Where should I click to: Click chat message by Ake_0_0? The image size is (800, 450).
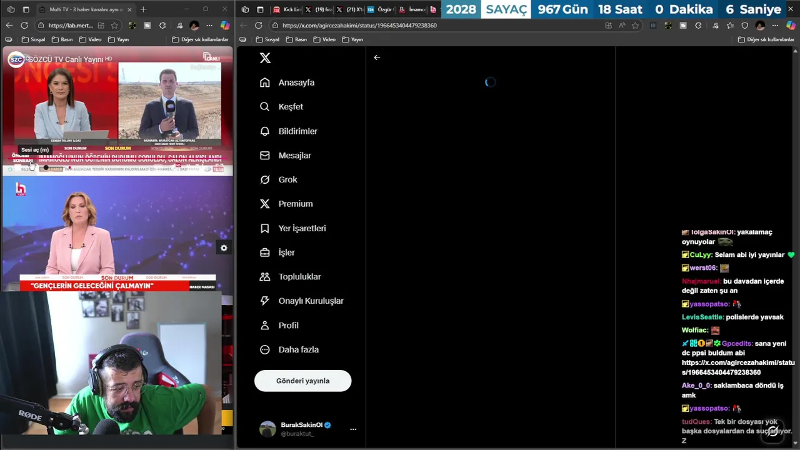coord(732,390)
